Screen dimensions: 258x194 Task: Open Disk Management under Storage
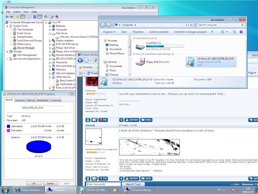(27, 55)
